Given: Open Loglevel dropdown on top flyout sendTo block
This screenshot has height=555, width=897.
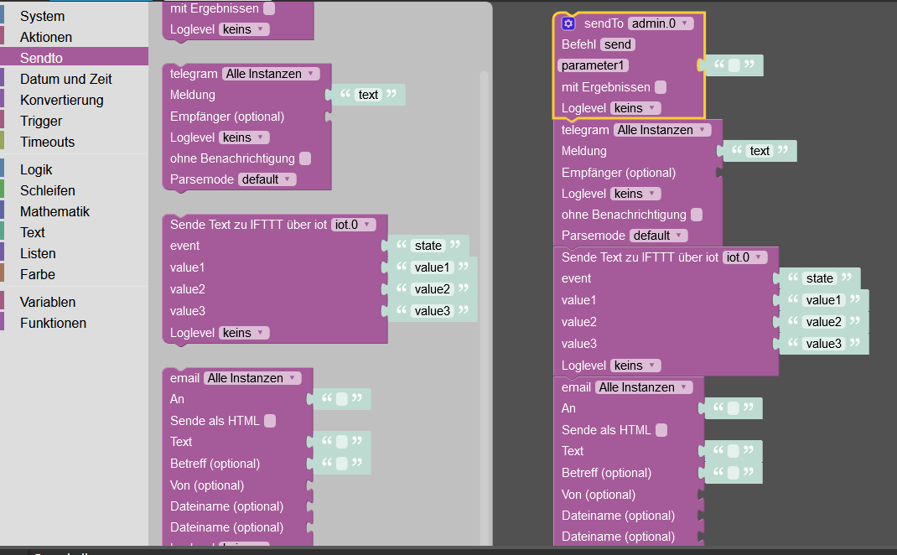Looking at the screenshot, I should coord(244,29).
